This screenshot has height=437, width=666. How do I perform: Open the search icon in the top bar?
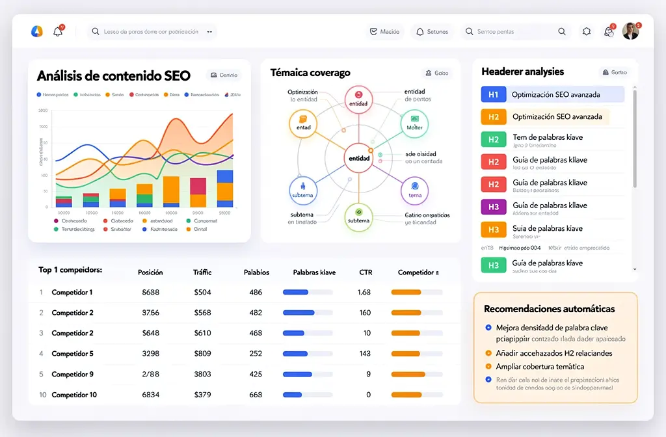(563, 31)
